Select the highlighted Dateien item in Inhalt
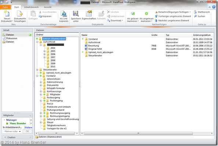The height and width of the screenshot is (146, 218). (17, 35)
